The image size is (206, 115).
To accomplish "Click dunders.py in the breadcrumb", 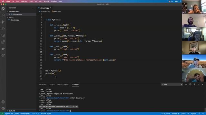I will [x=45, y=11].
